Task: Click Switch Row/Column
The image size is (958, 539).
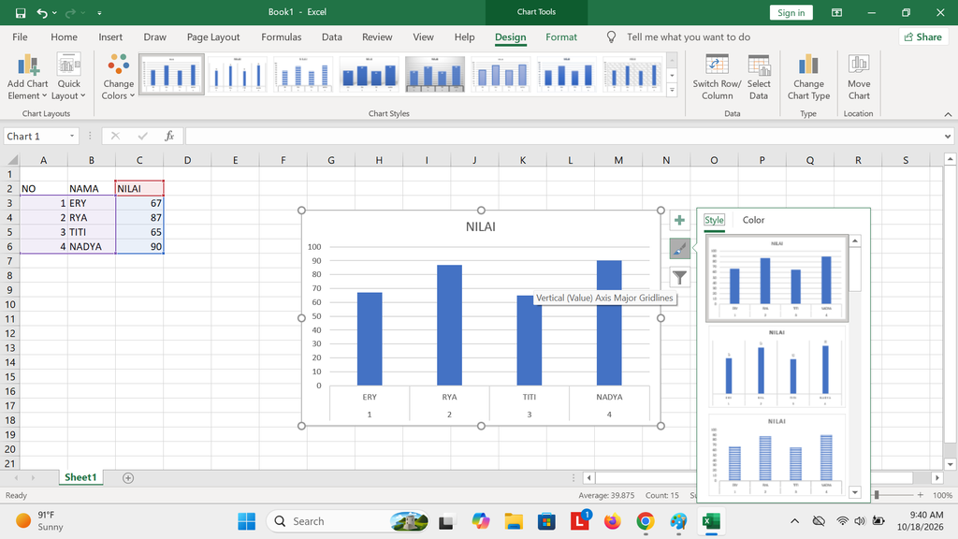Action: [717, 77]
